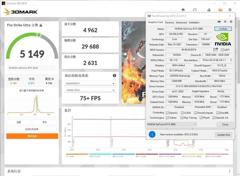The width and height of the screenshot is (240, 176).
Task: Click GPU-Z refresh icon
Action: click(x=225, y=22)
